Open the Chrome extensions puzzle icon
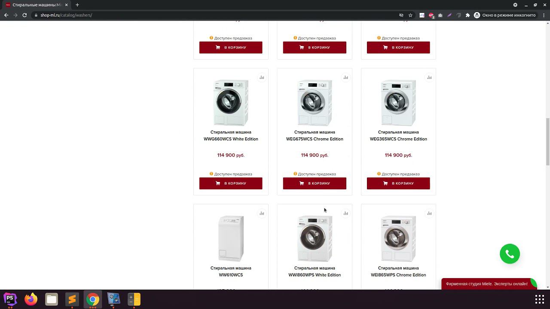This screenshot has height=309, width=550. click(467, 15)
